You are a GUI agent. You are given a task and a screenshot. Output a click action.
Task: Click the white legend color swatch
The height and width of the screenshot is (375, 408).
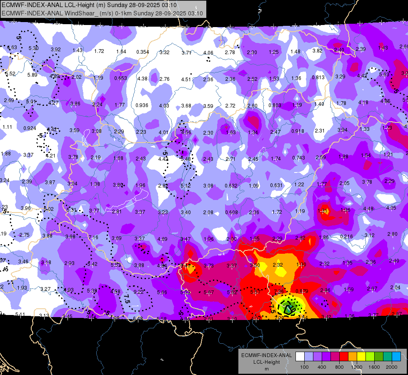click(300, 357)
